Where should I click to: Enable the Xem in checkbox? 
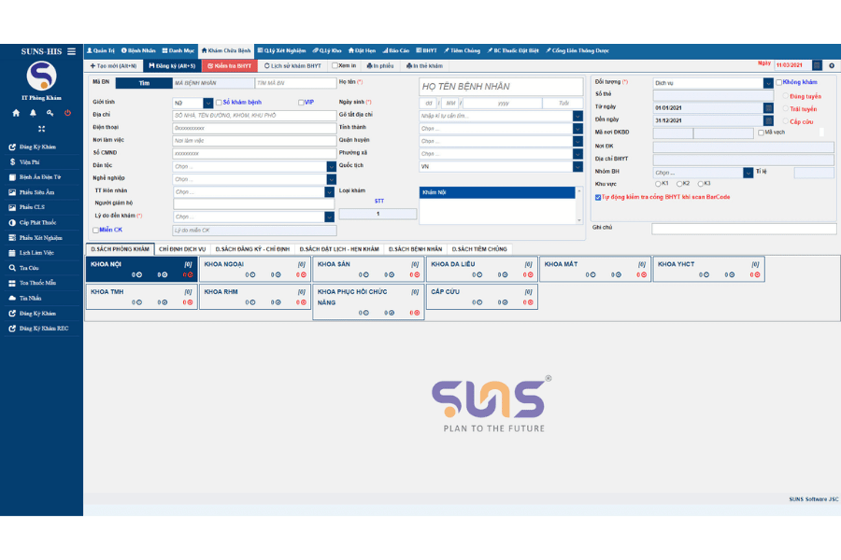(335, 65)
